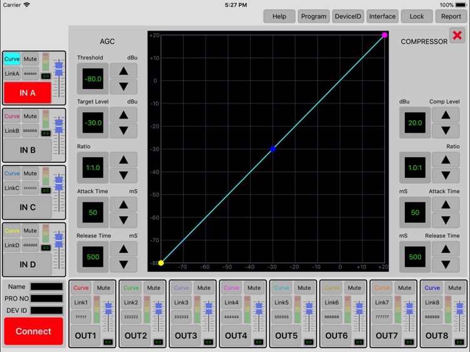Click AGC Threshold value -80.0
This screenshot has width=470, height=352.
pos(93,79)
